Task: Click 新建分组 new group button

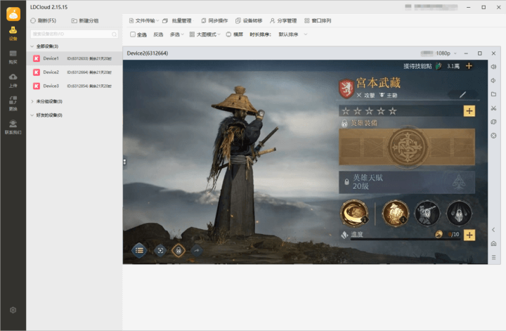Action: click(x=85, y=20)
